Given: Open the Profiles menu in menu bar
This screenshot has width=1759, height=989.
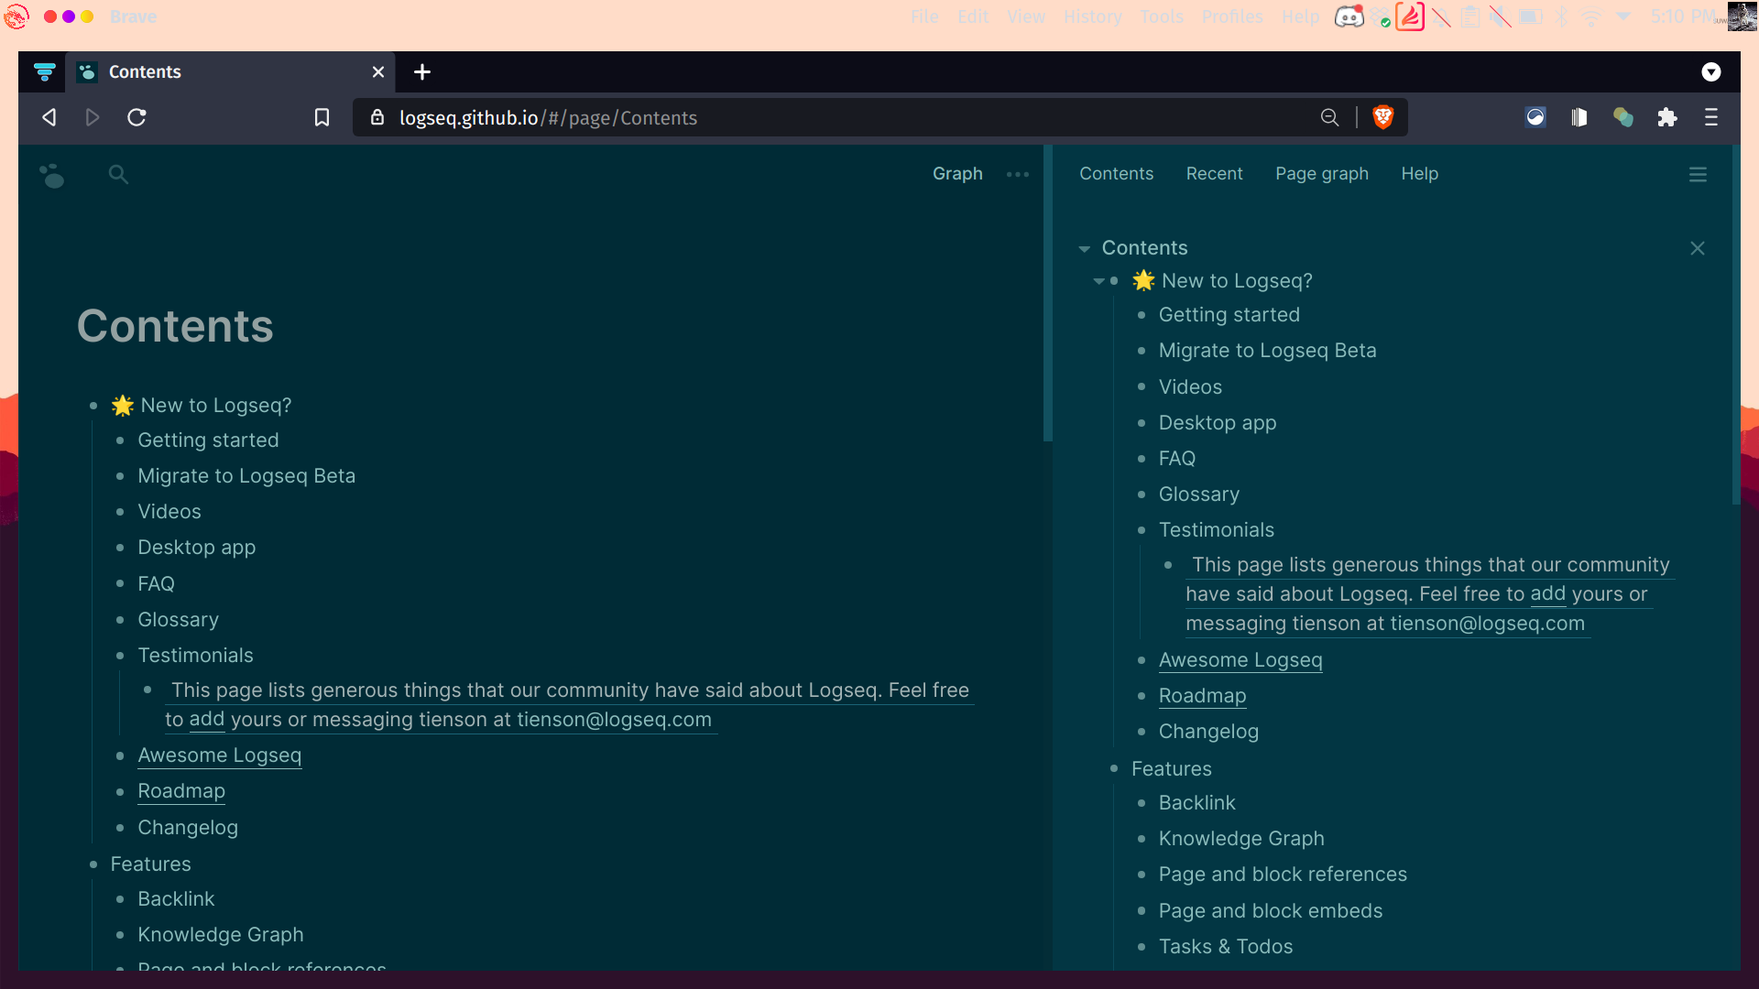Looking at the screenshot, I should click(1232, 16).
